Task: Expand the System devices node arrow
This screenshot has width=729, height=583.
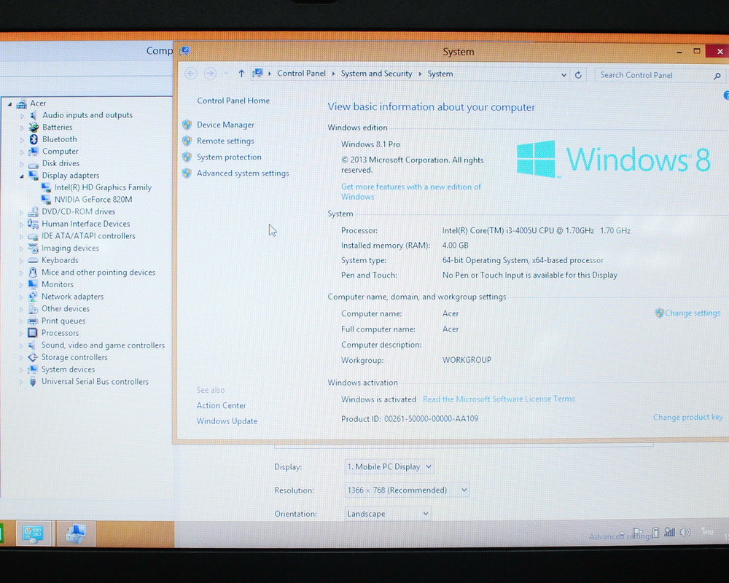Action: click(x=21, y=369)
